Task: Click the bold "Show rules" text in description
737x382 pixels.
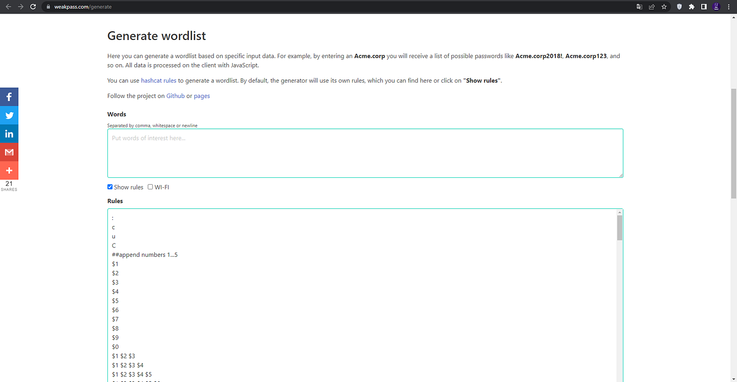Action: click(482, 81)
